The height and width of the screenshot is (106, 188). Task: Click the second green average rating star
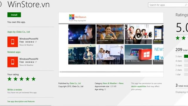(184, 38)
